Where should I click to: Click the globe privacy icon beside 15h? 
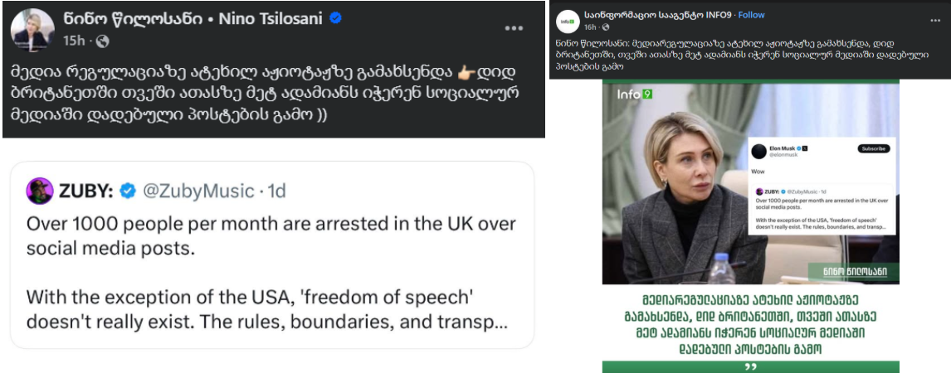point(102,41)
